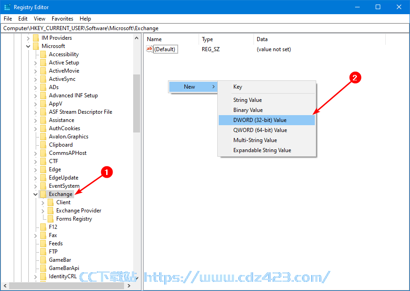
Task: Click the EventSystem folder icon
Action: click(43, 186)
